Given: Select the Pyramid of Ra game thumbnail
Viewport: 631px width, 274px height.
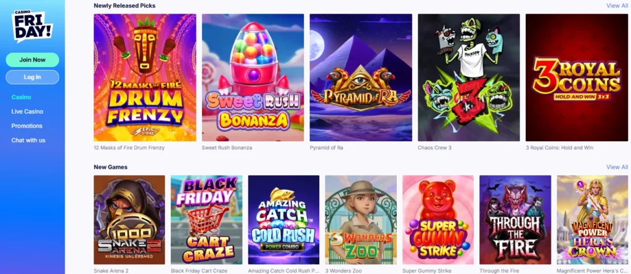Looking at the screenshot, I should coord(361,77).
